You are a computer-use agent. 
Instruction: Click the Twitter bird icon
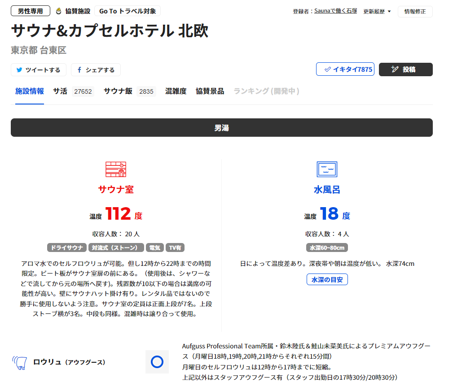pyautogui.click(x=19, y=70)
